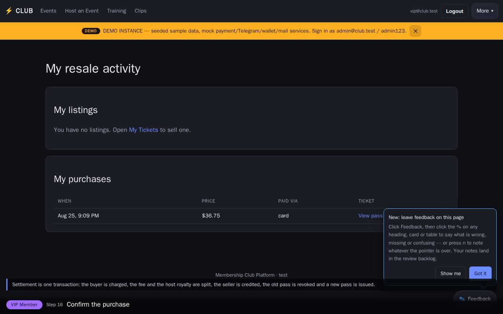
Task: Open the Training section
Action: click(117, 11)
